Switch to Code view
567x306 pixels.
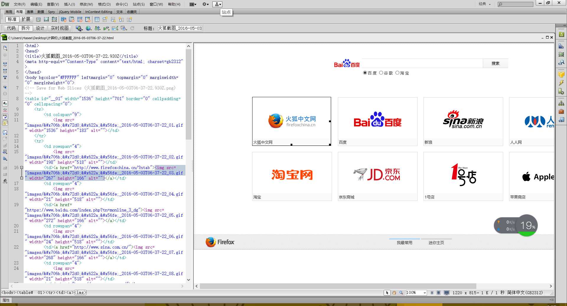click(11, 28)
